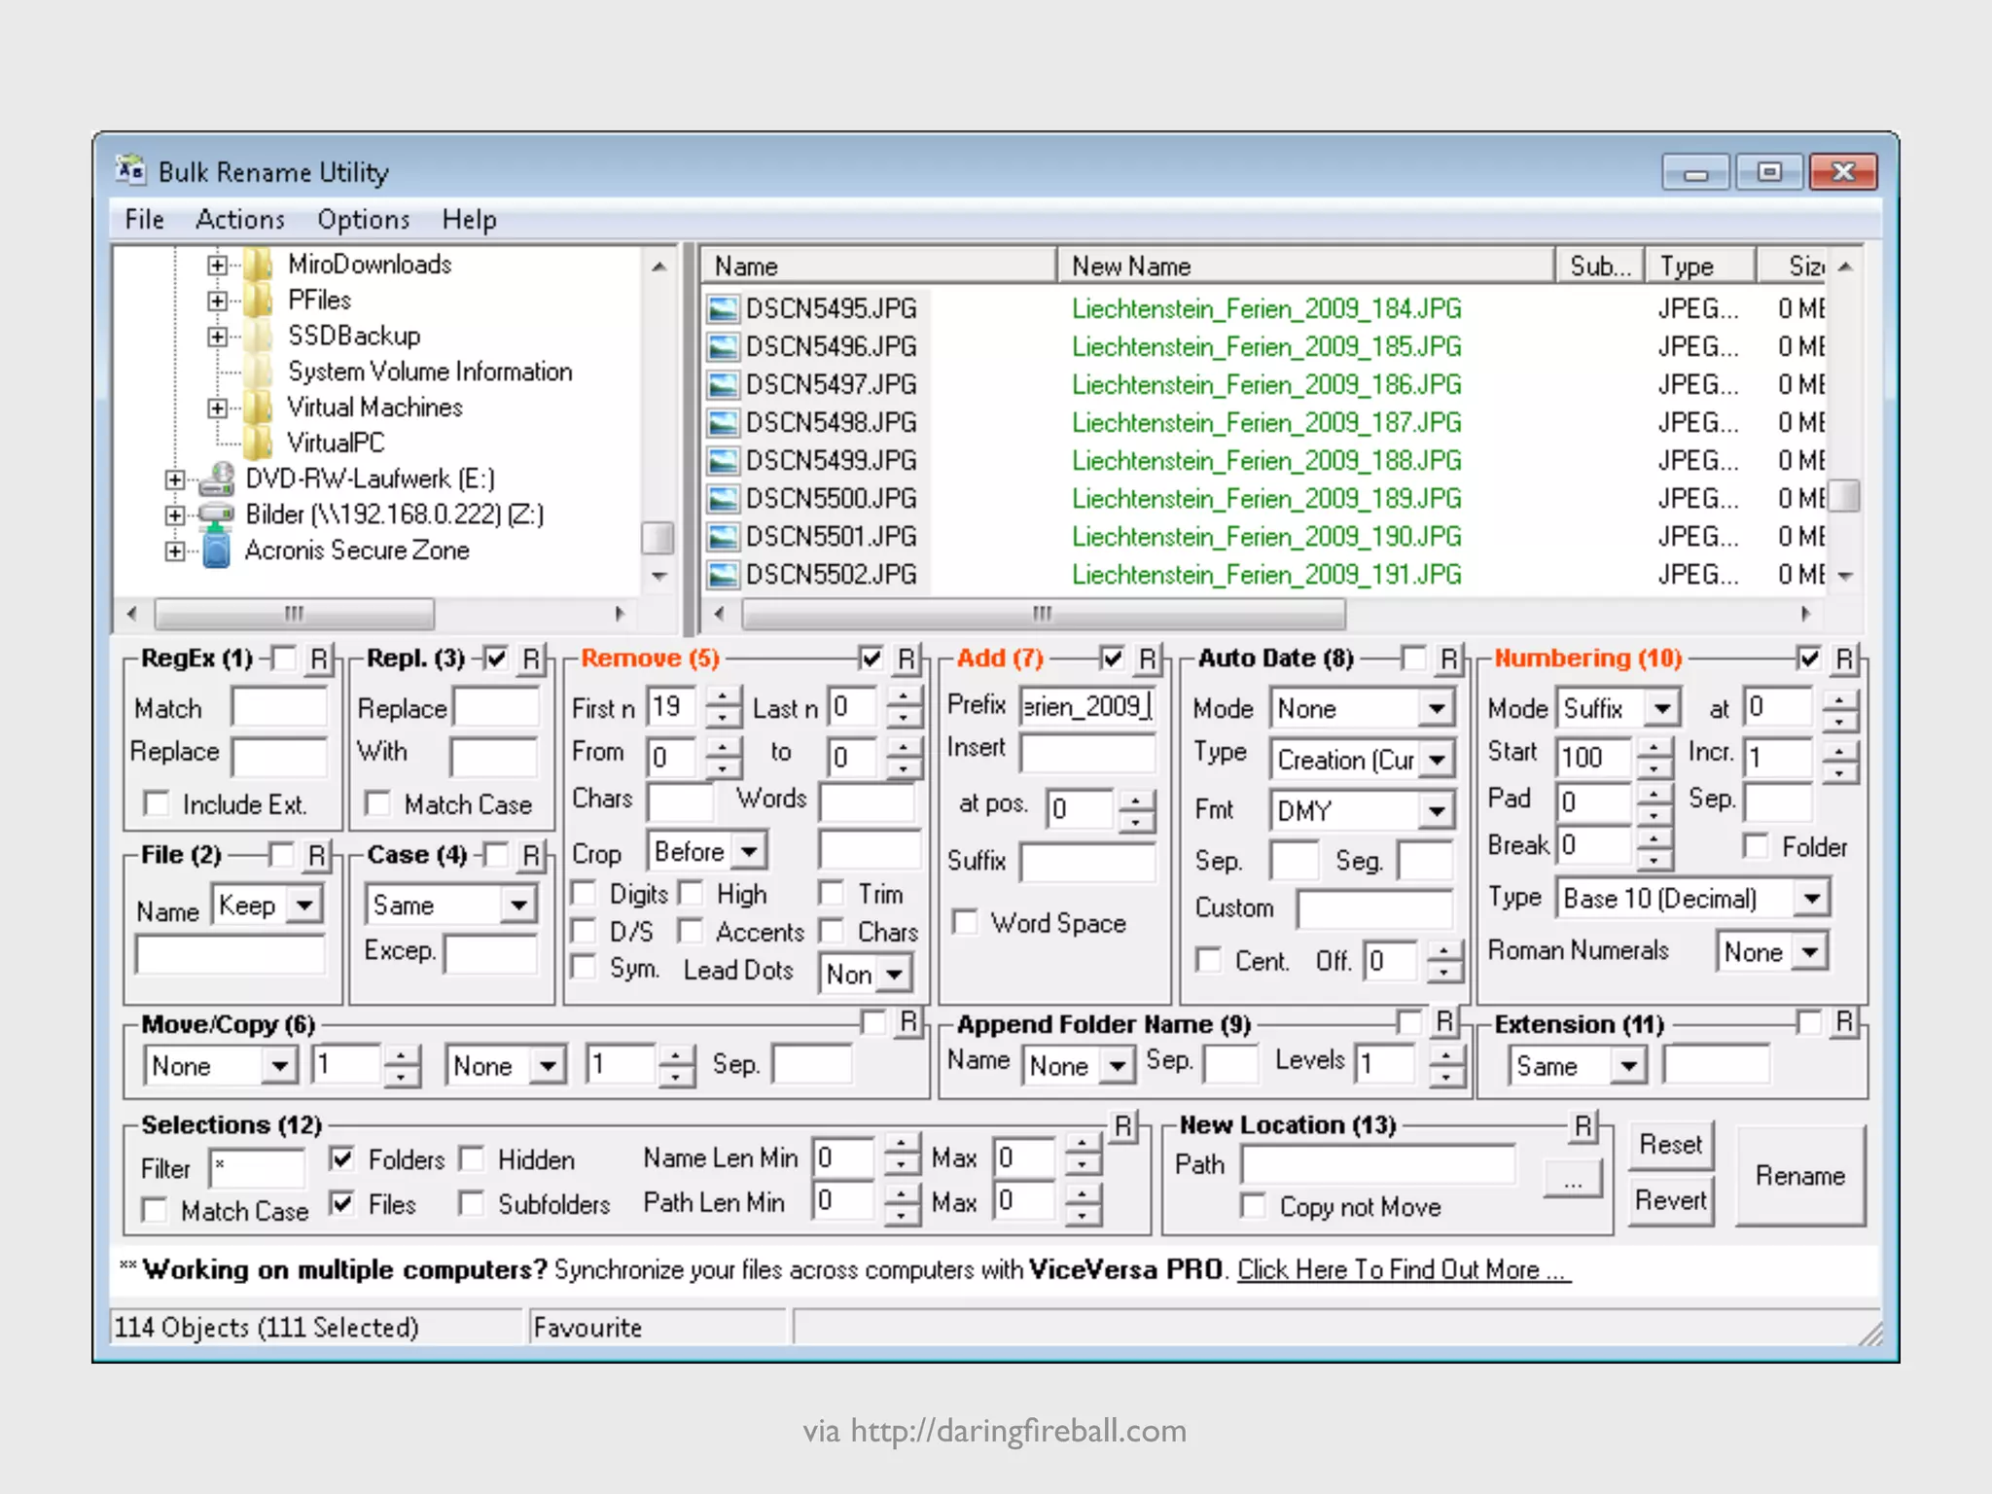
Task: Click the file list horizontal scrollbar thumb
Action: tap(1043, 614)
